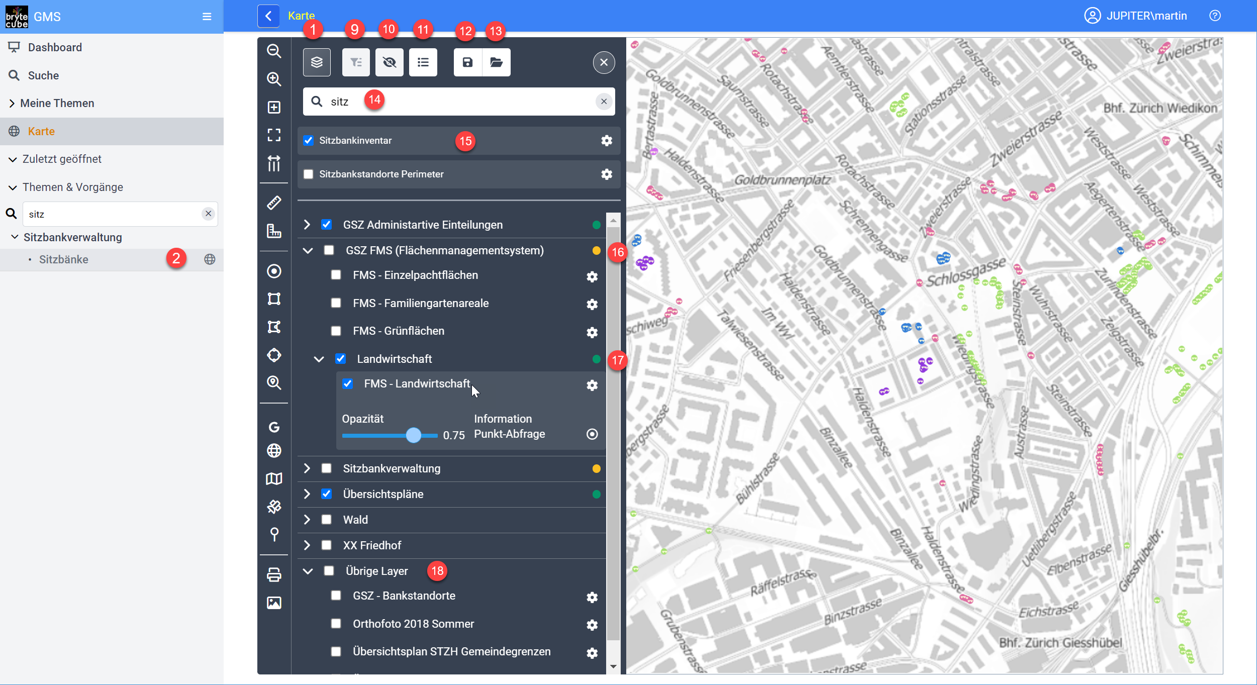Image resolution: width=1257 pixels, height=685 pixels.
Task: Uncheck the Sitzbankinventar layer
Action: [x=309, y=141]
